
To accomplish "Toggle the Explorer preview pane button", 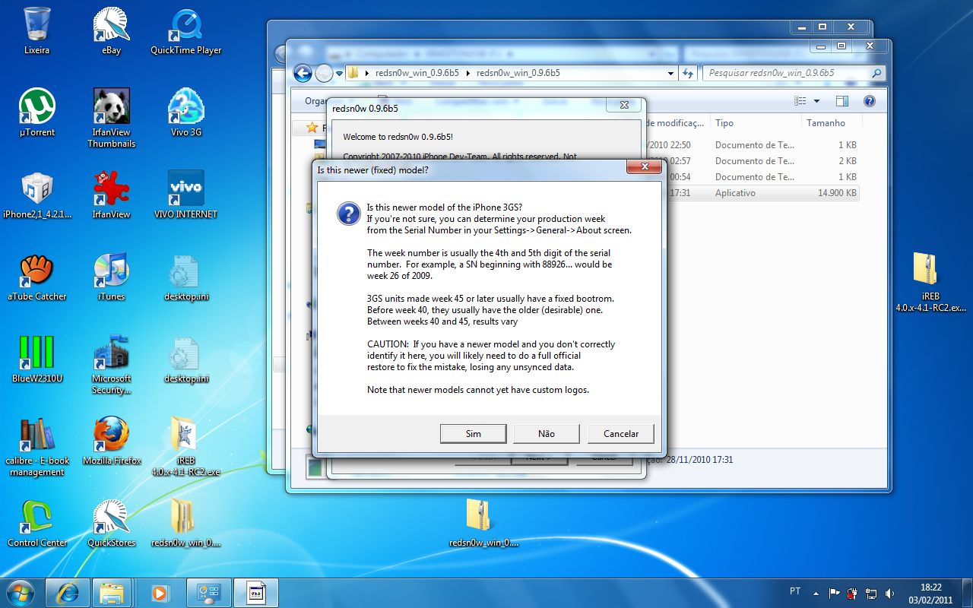I will click(x=842, y=101).
